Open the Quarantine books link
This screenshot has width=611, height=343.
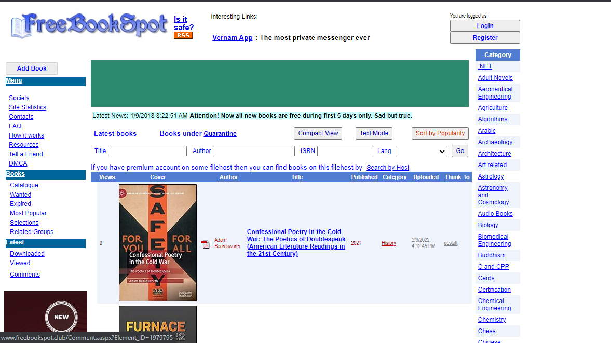pyautogui.click(x=220, y=133)
